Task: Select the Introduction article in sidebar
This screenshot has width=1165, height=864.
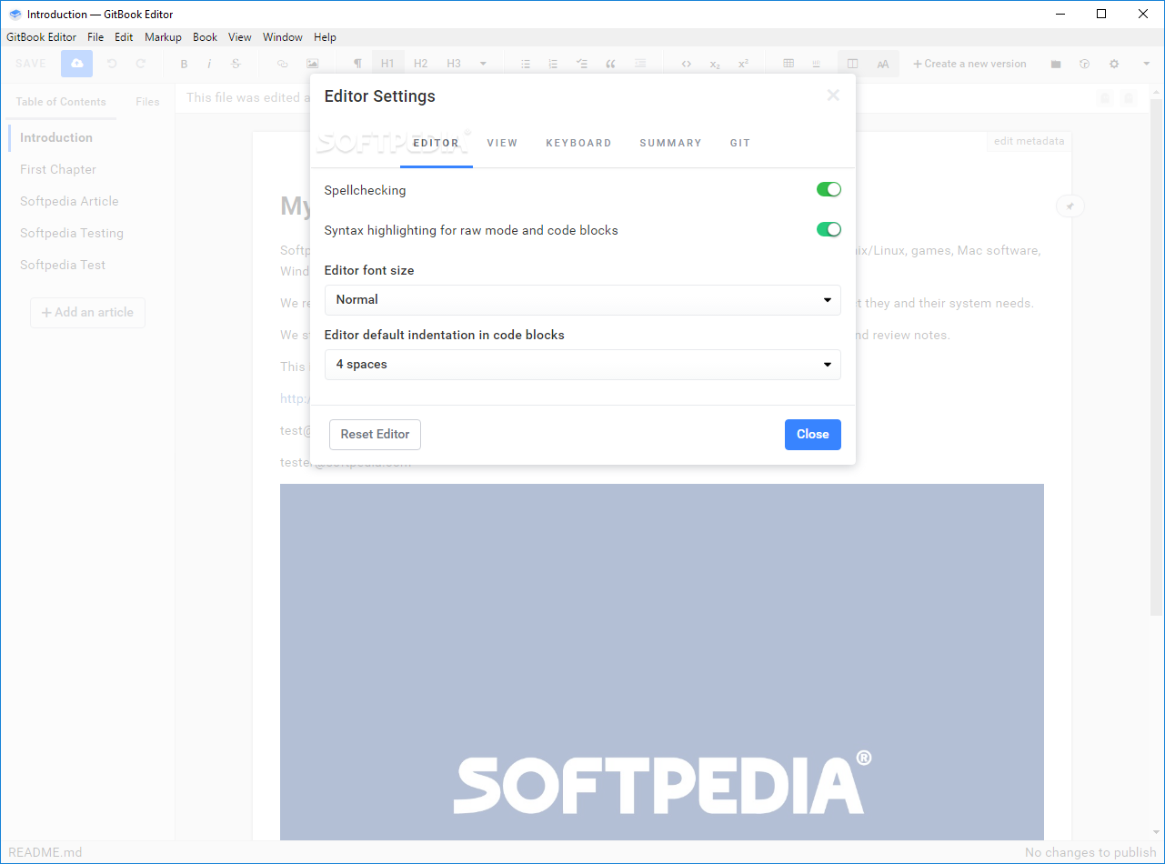Action: tap(56, 138)
